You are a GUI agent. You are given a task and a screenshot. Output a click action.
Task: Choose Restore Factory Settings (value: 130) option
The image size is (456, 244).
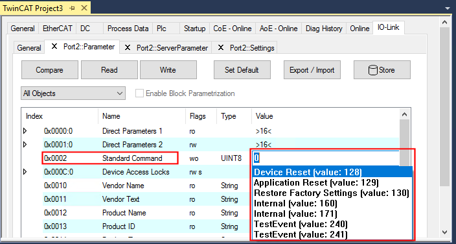tap(332, 193)
